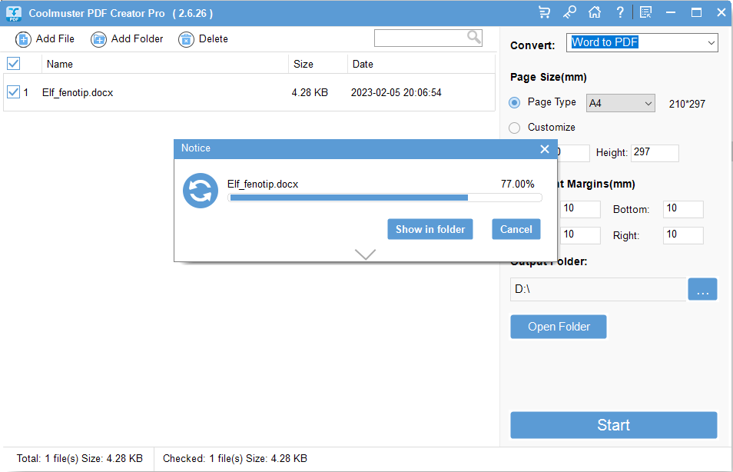Click the output folder path field
Screen dimensions: 733x472
599,289
